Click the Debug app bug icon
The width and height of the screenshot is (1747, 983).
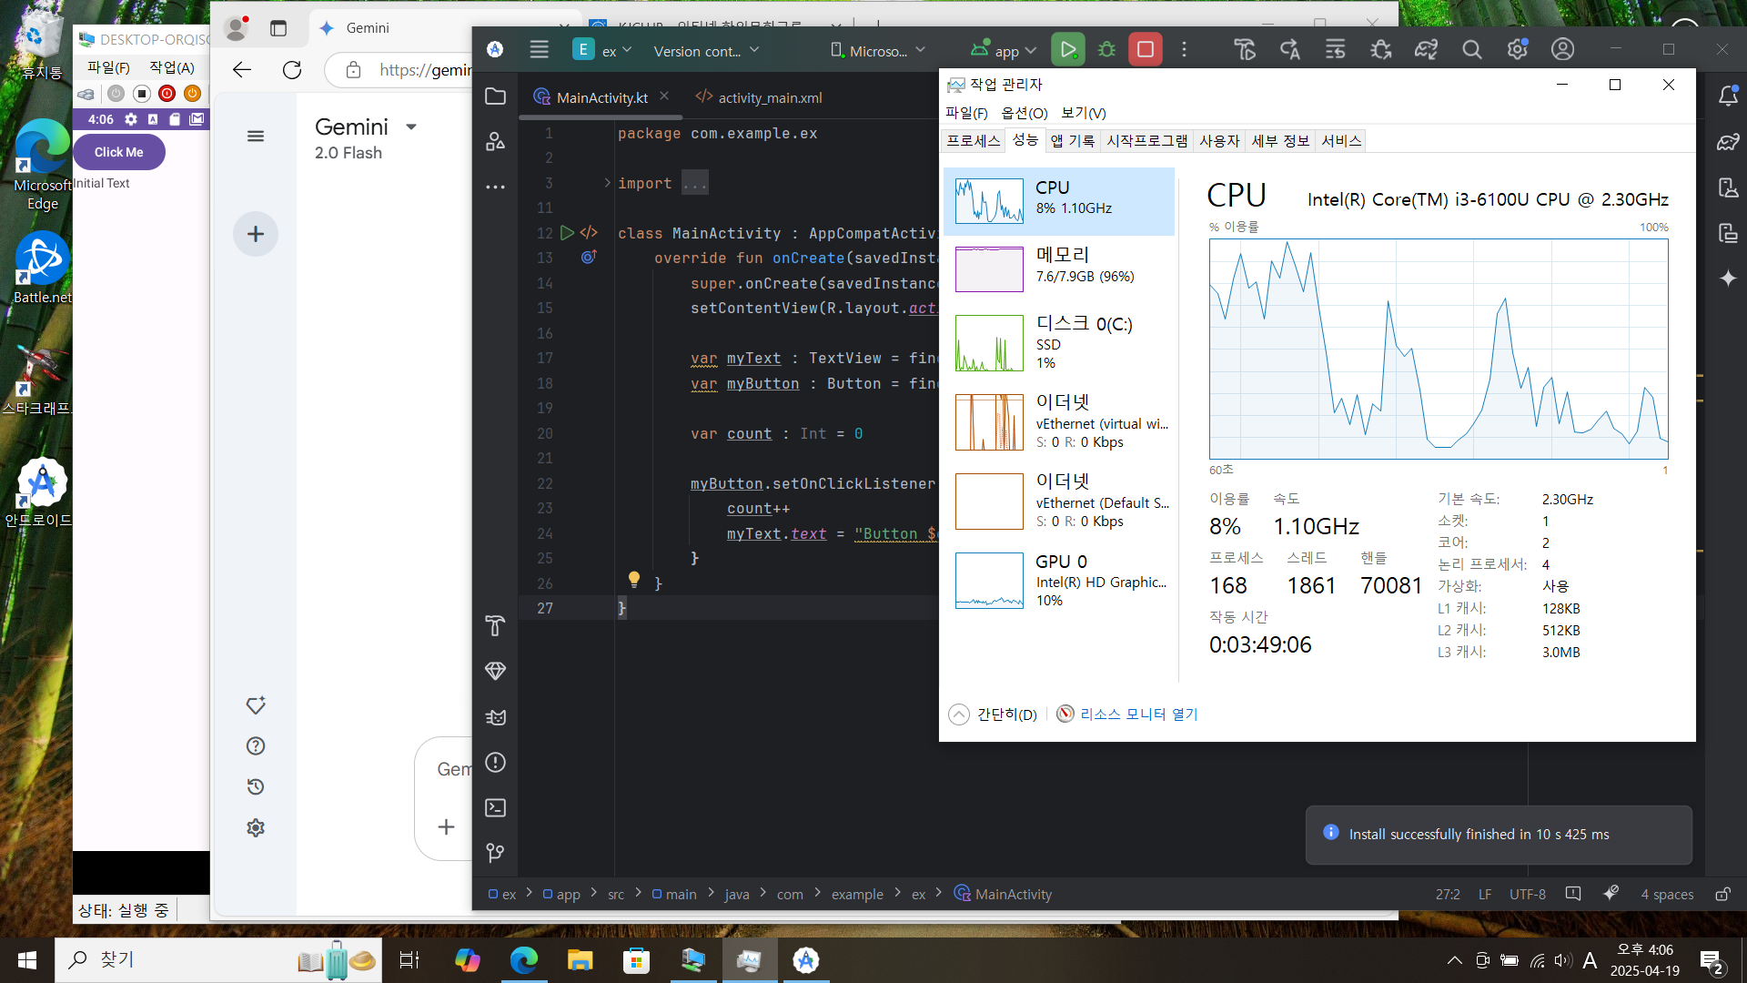pyautogui.click(x=1106, y=50)
